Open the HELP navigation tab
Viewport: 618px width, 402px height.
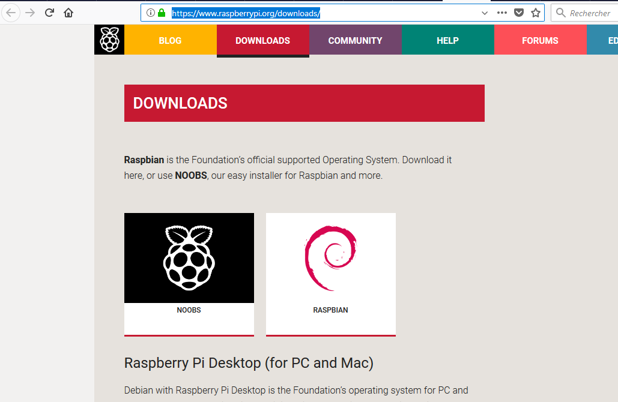(448, 40)
